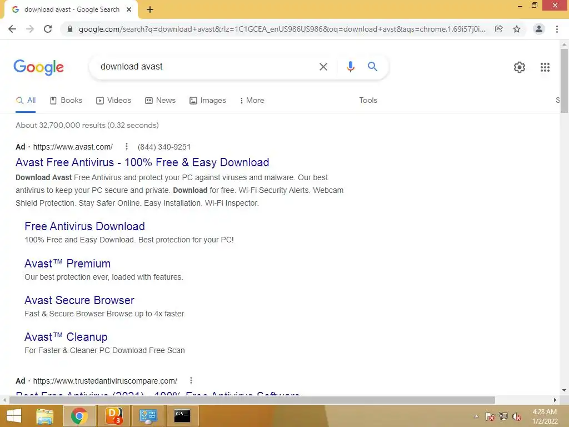The width and height of the screenshot is (569, 427).
Task: Reload the current page
Action: point(48,29)
